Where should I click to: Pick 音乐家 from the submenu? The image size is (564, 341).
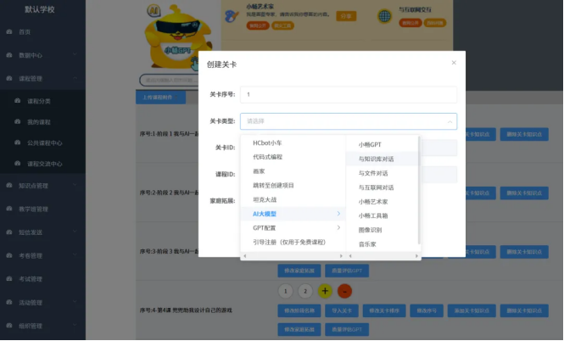tap(382, 244)
